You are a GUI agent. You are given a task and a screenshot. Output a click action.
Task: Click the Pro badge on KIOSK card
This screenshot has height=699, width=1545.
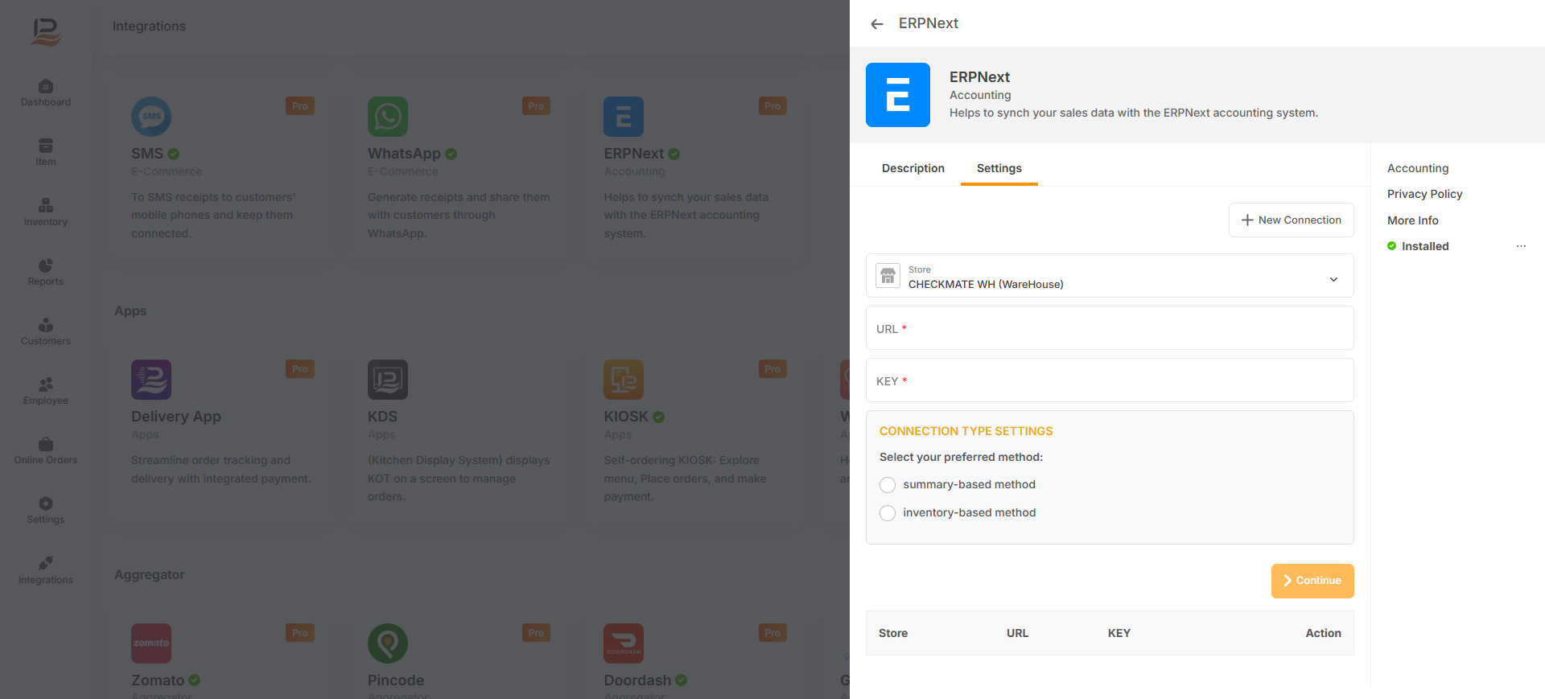(x=772, y=369)
